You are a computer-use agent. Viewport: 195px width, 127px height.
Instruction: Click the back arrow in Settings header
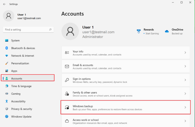point(4,4)
